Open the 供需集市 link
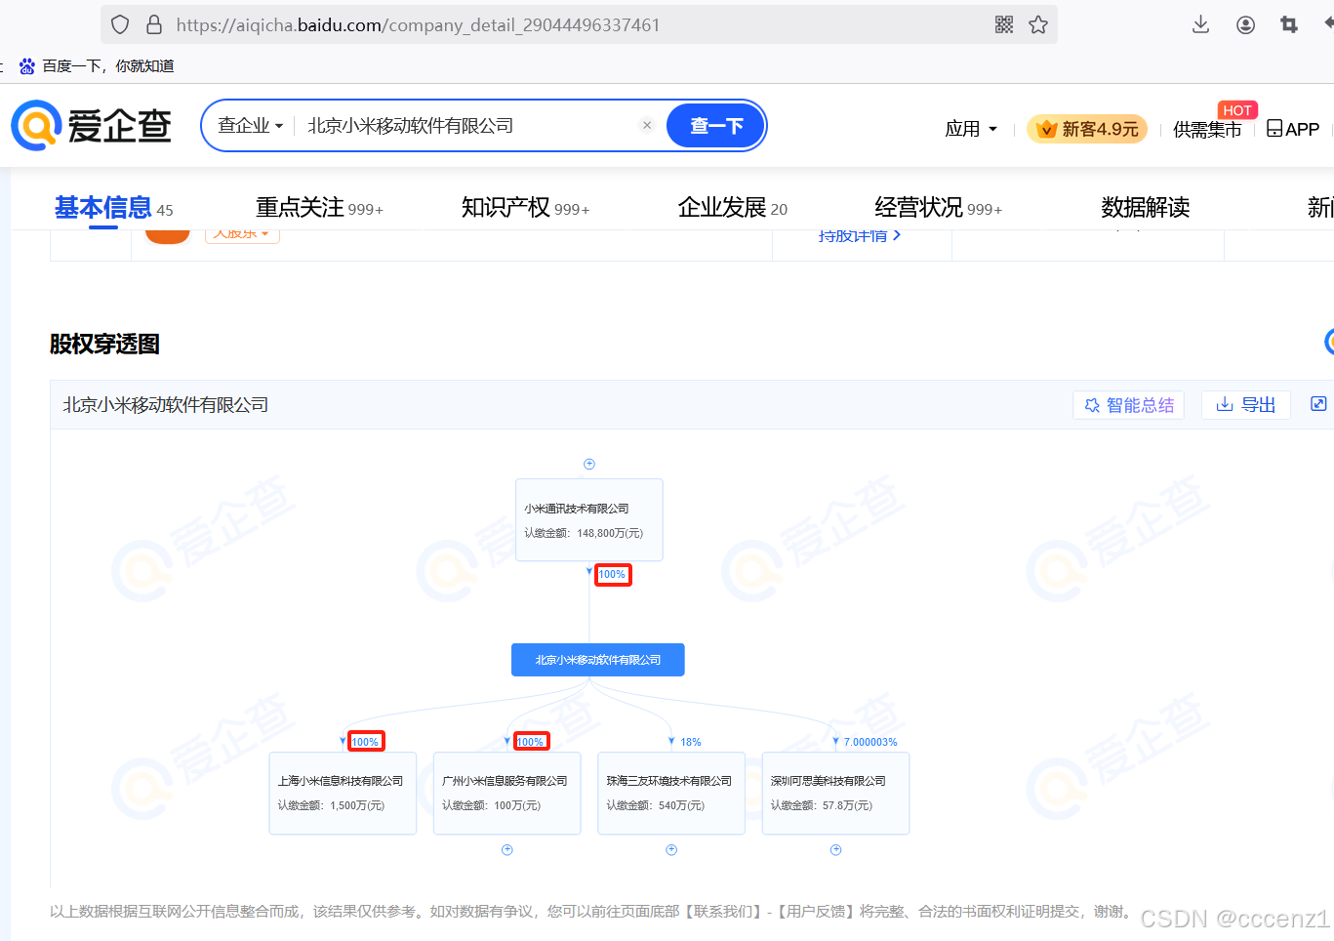The height and width of the screenshot is (941, 1334). point(1207,129)
